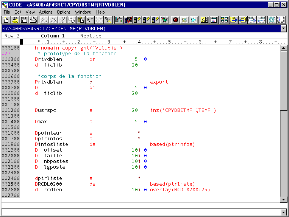Click the line 001200 Dusrspc declaration
The width and height of the screenshot is (289, 217).
tap(45, 110)
